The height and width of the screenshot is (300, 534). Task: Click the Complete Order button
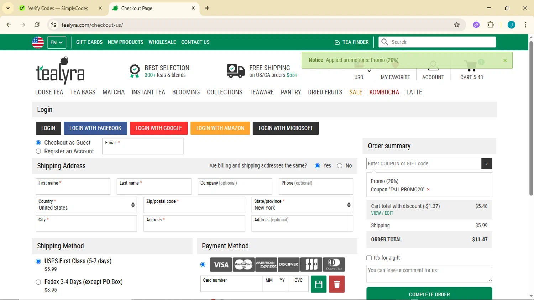click(429, 294)
